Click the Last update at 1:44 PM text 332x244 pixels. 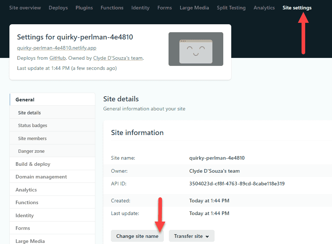[x=67, y=68]
